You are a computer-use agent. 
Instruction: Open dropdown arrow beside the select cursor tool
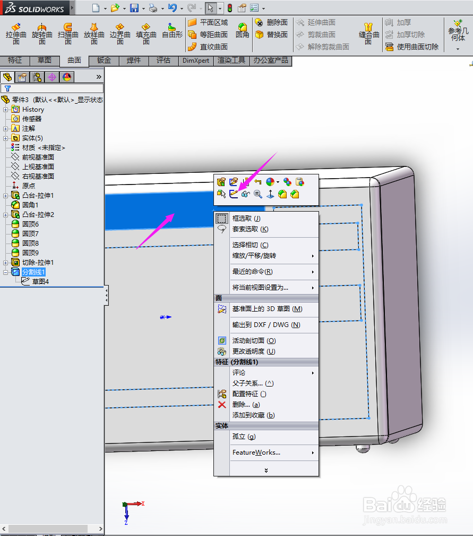point(220,8)
